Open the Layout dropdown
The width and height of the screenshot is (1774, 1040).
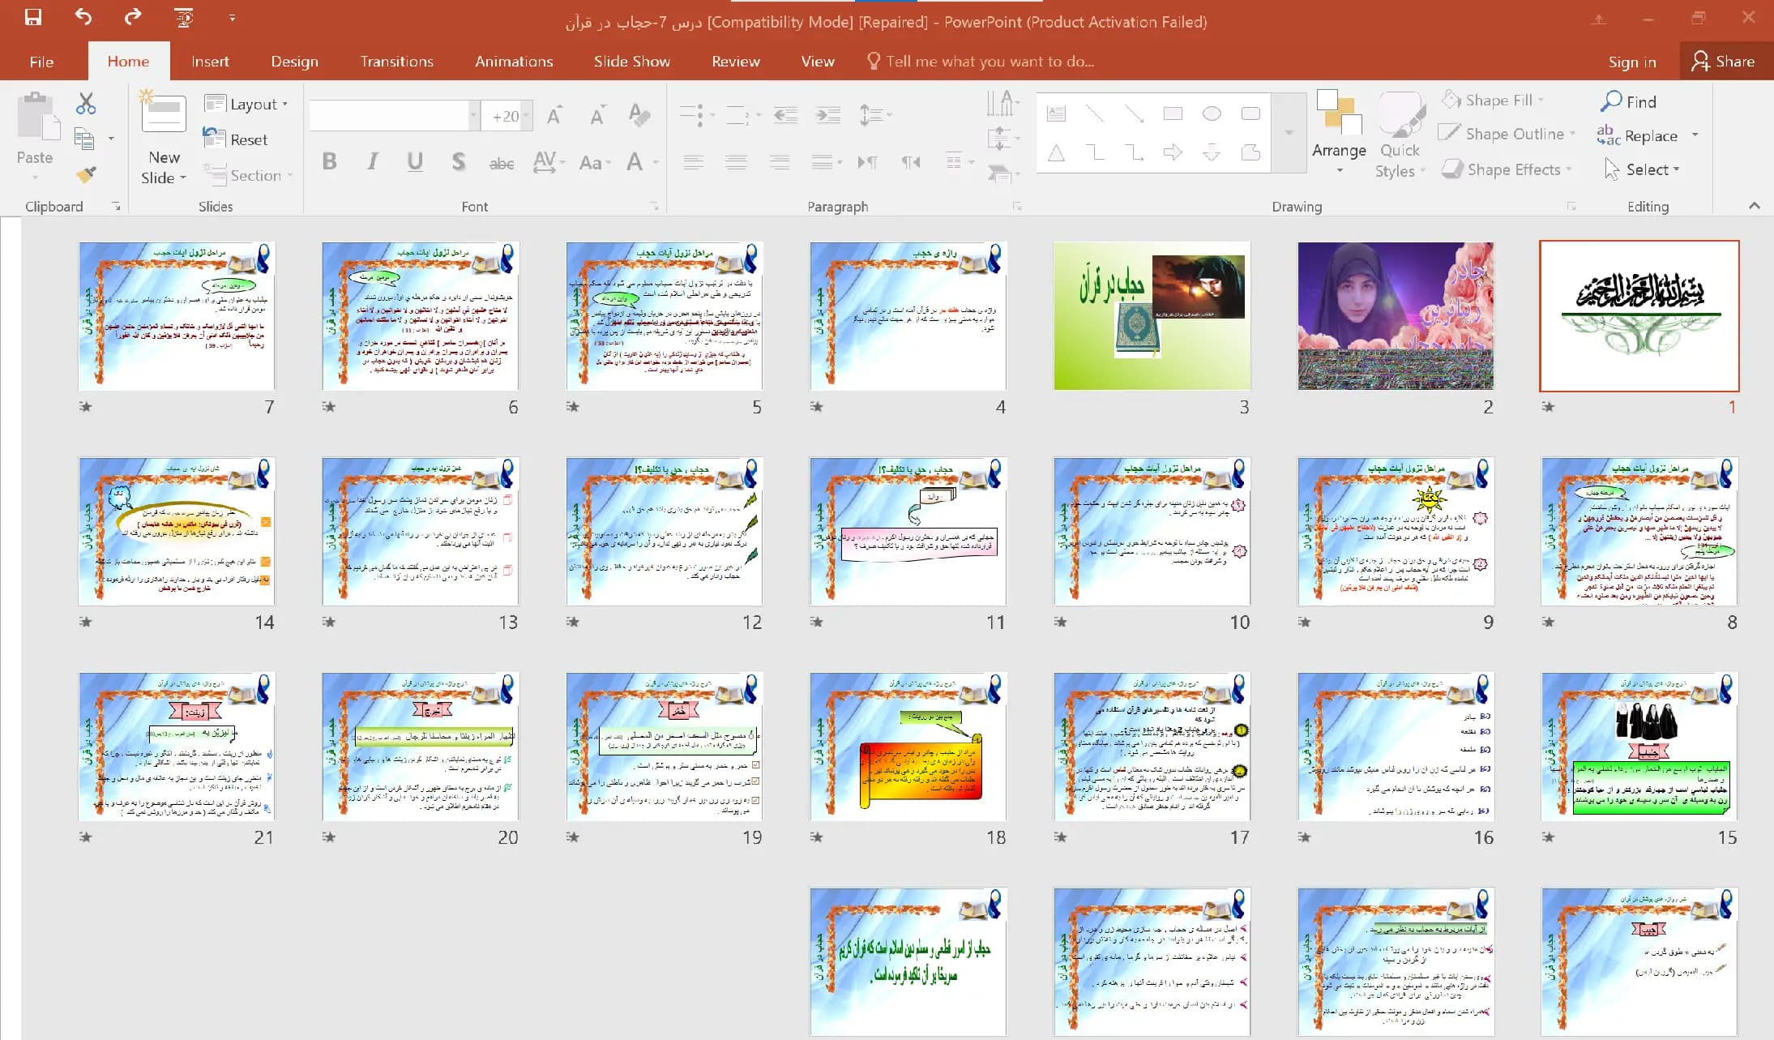pos(246,104)
